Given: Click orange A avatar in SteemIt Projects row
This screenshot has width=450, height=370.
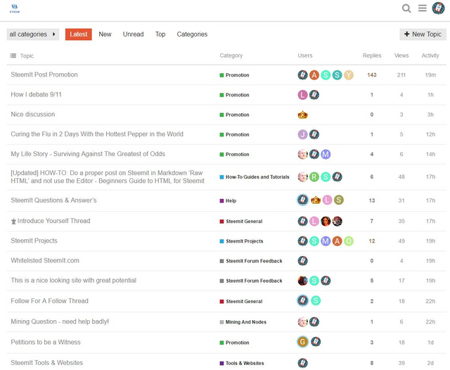Looking at the screenshot, I should [337, 241].
